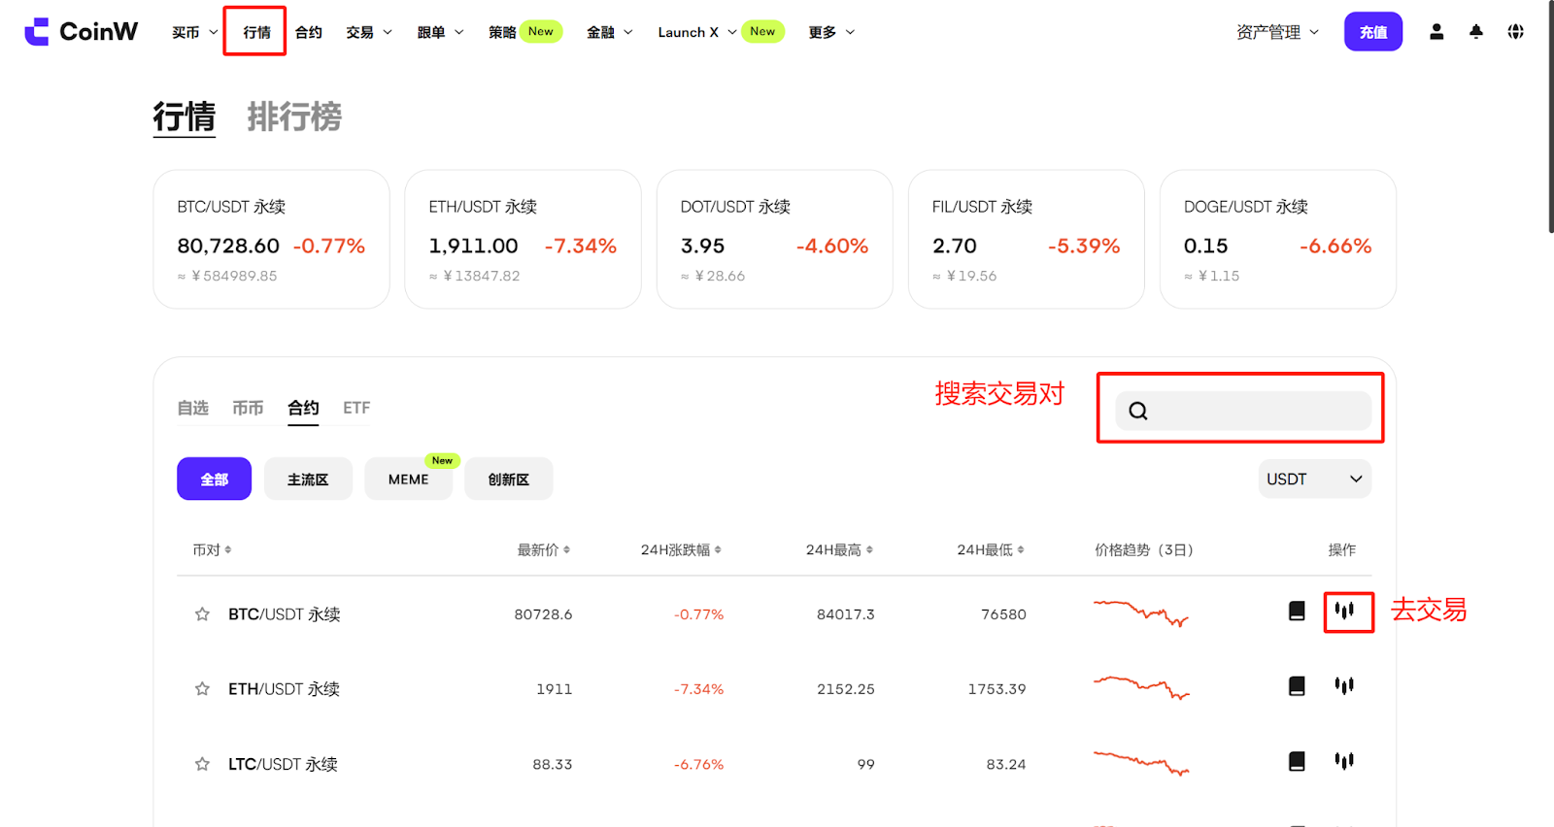Viewport: 1554px width, 827px height.
Task: Click the trading pair search field
Action: tap(1243, 412)
